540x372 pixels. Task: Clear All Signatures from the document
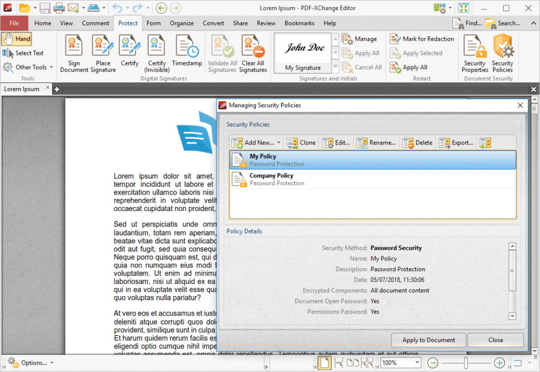253,53
